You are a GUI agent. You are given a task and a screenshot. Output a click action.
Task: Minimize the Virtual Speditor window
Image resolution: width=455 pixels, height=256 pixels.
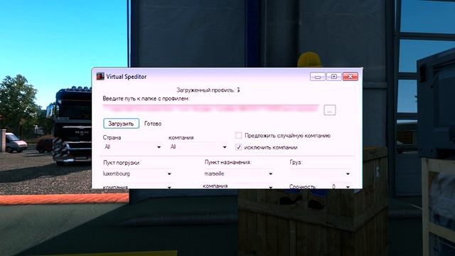(x=318, y=77)
